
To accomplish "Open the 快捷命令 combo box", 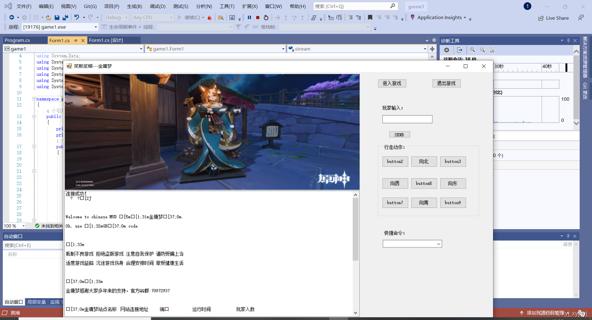I will tap(412, 244).
